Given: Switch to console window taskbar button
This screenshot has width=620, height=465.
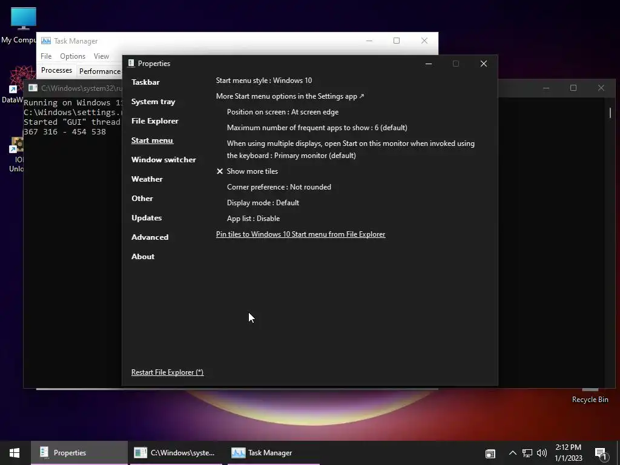Looking at the screenshot, I should [175, 453].
